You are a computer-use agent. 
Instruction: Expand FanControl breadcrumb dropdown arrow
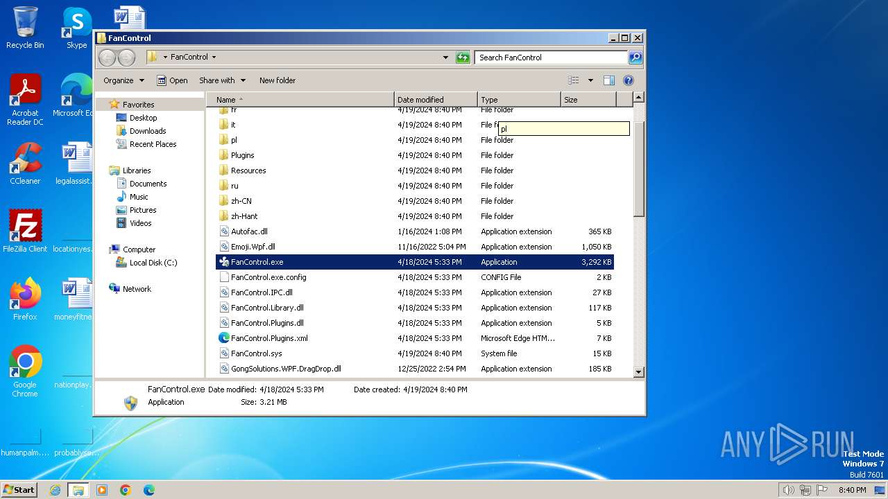coord(214,58)
